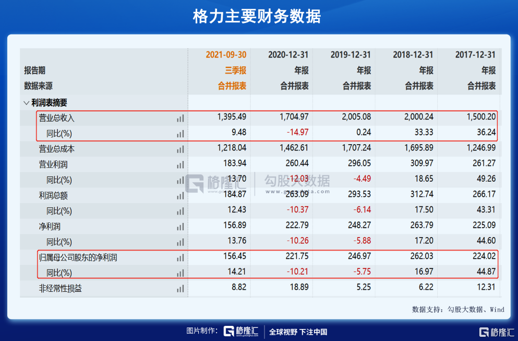Click the 三季报 report label

point(236,70)
